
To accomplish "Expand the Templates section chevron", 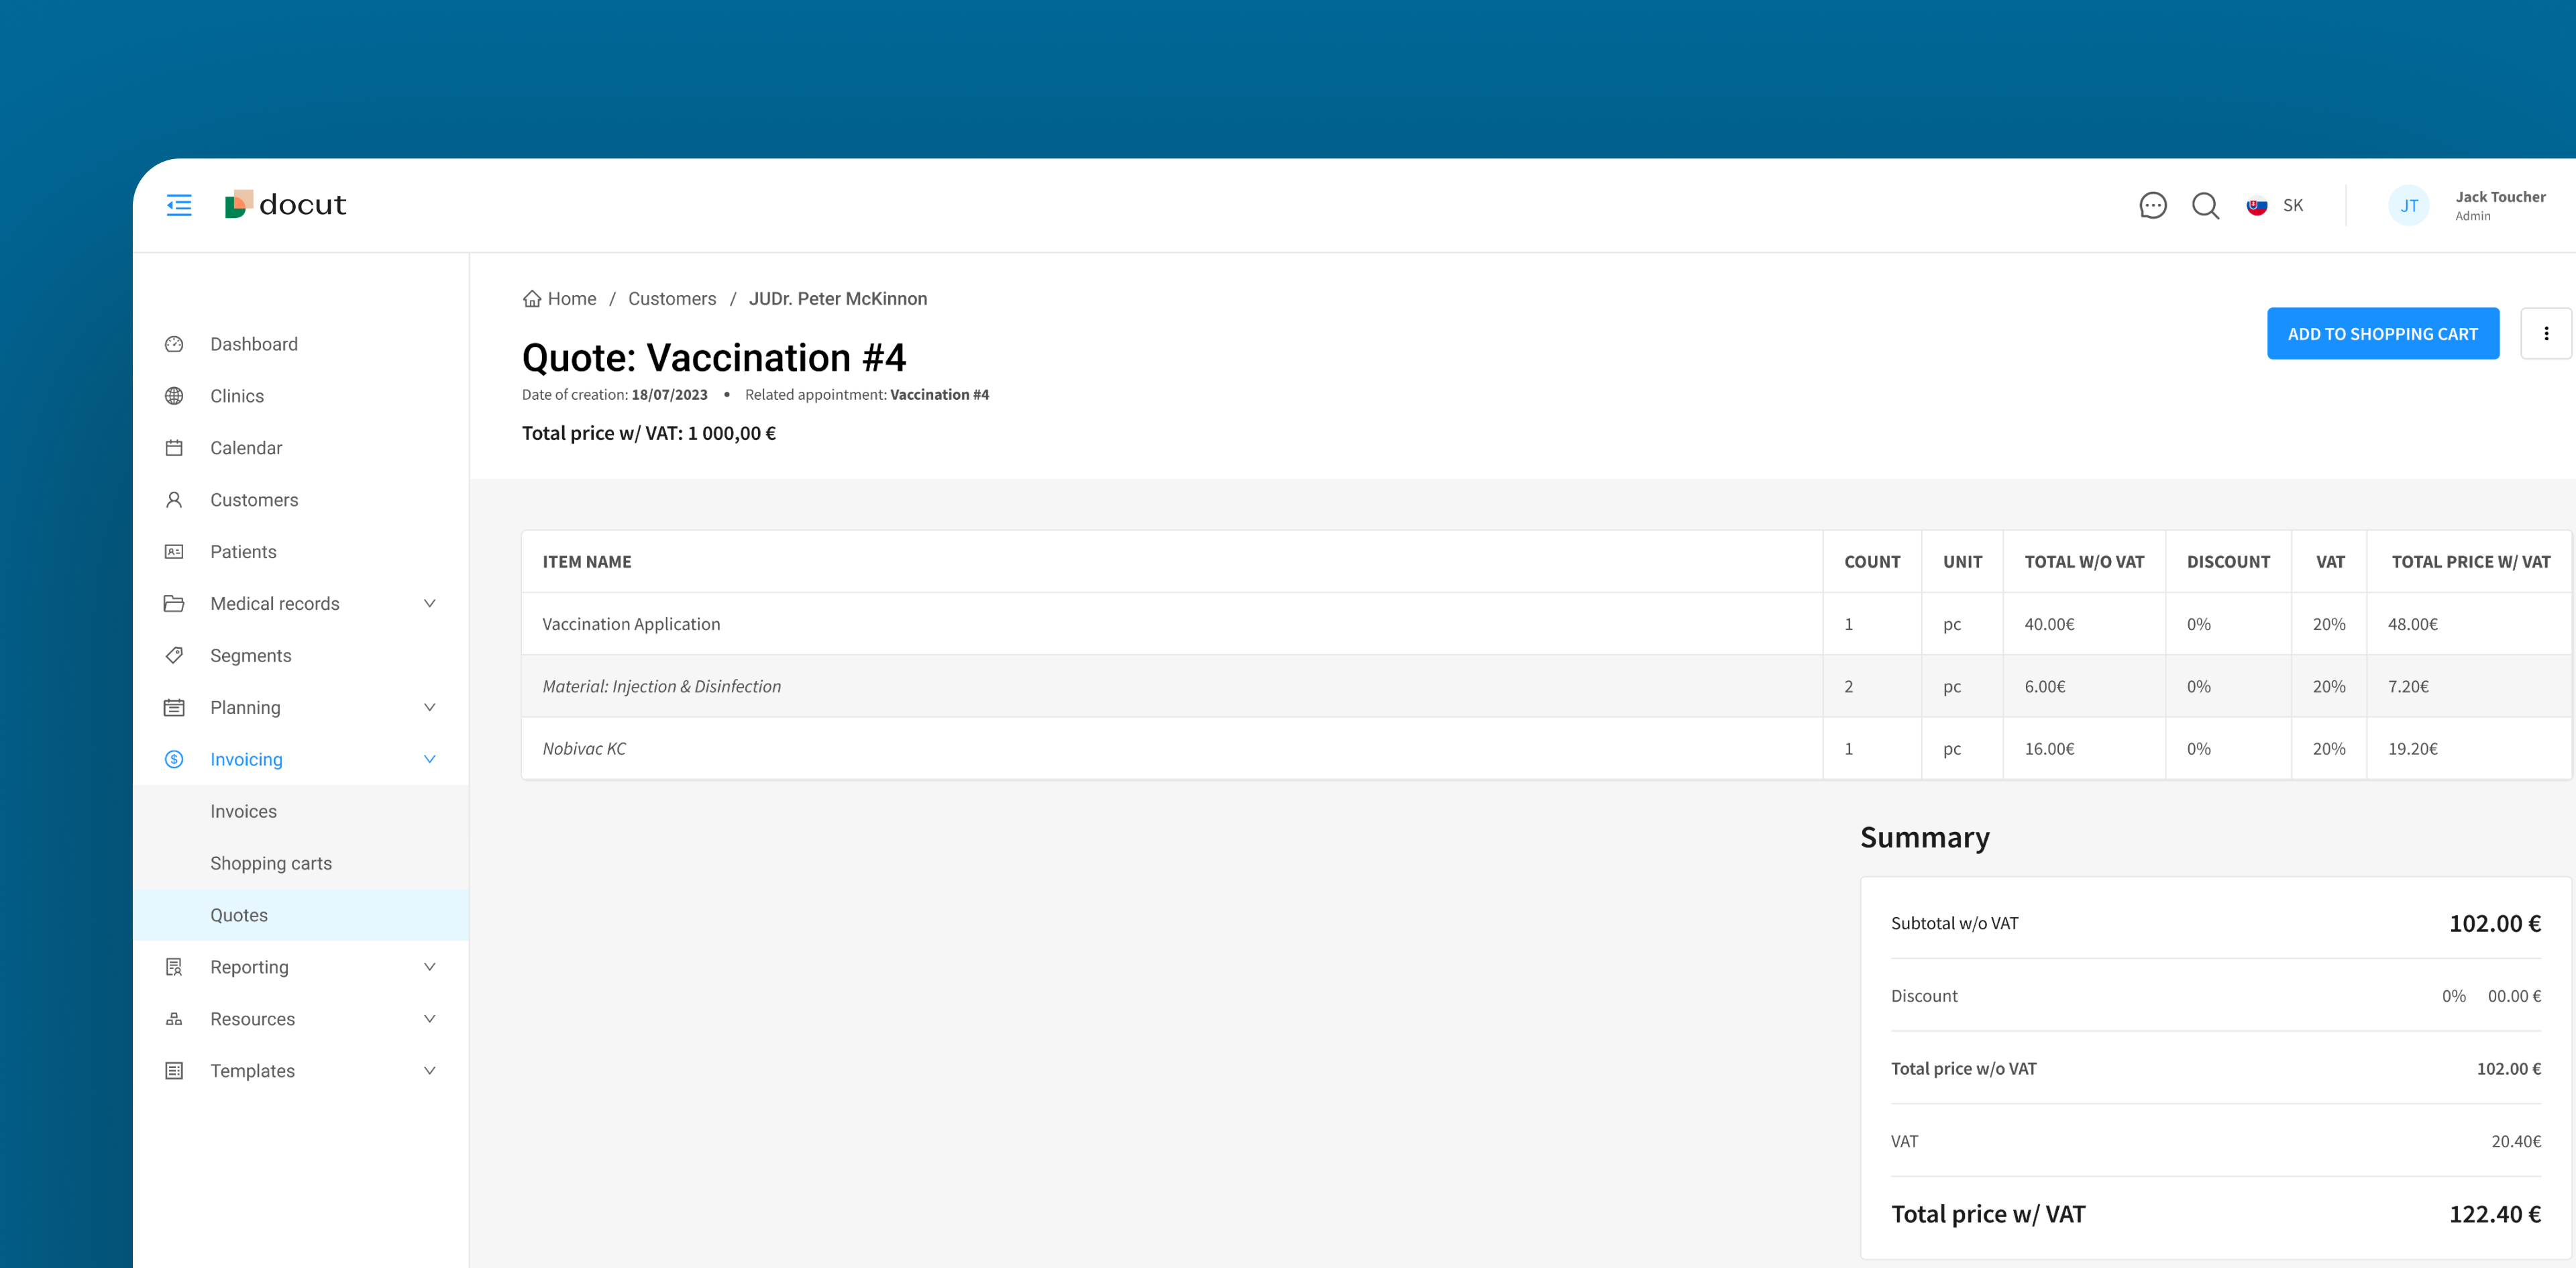I will 429,1071.
